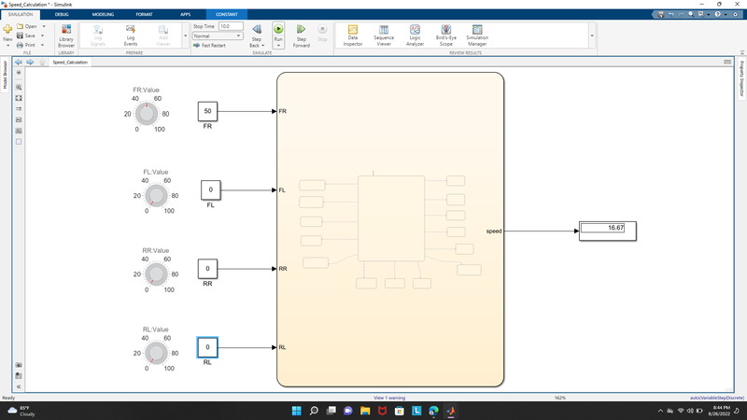Open the Normal simulation mode dropdown
This screenshot has height=420, width=747.
click(x=218, y=35)
